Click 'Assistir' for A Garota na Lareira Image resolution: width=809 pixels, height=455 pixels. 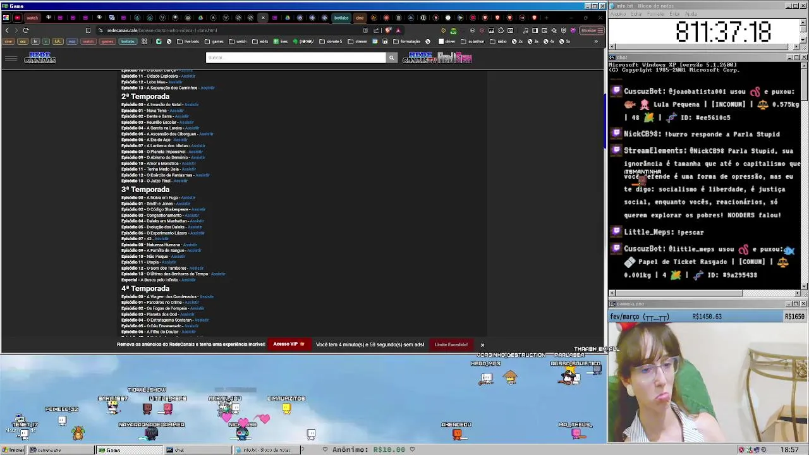click(192, 128)
